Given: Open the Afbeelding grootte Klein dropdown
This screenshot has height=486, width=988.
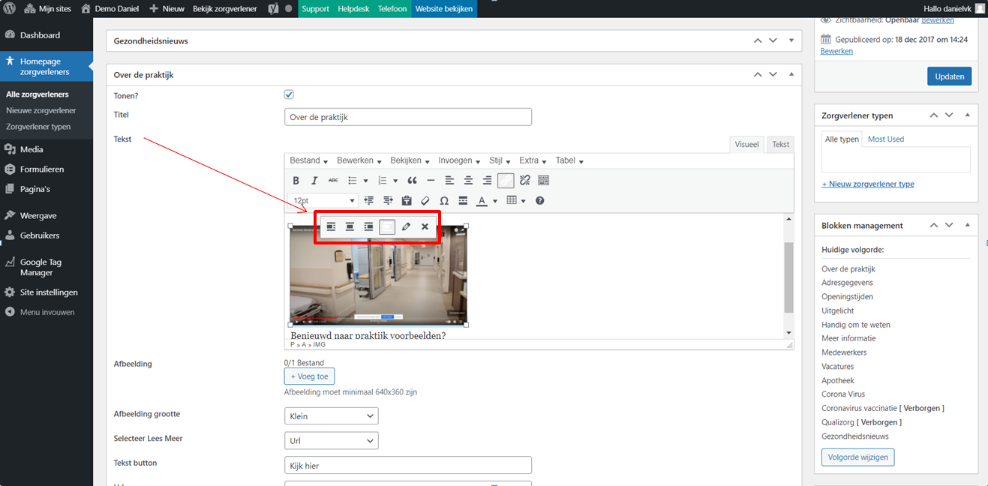Looking at the screenshot, I should point(331,416).
